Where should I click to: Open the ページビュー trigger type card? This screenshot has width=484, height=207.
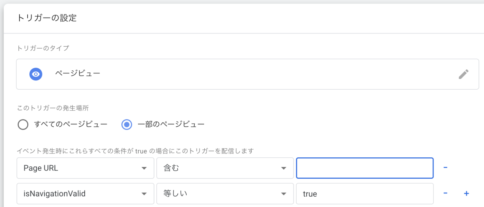242,74
